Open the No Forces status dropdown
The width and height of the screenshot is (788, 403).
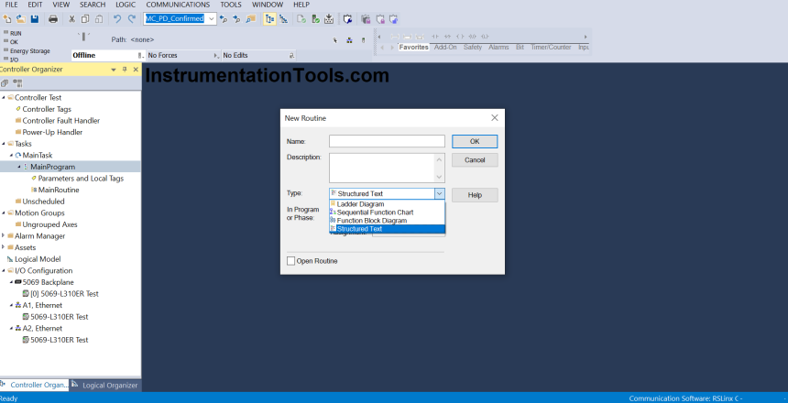click(215, 56)
